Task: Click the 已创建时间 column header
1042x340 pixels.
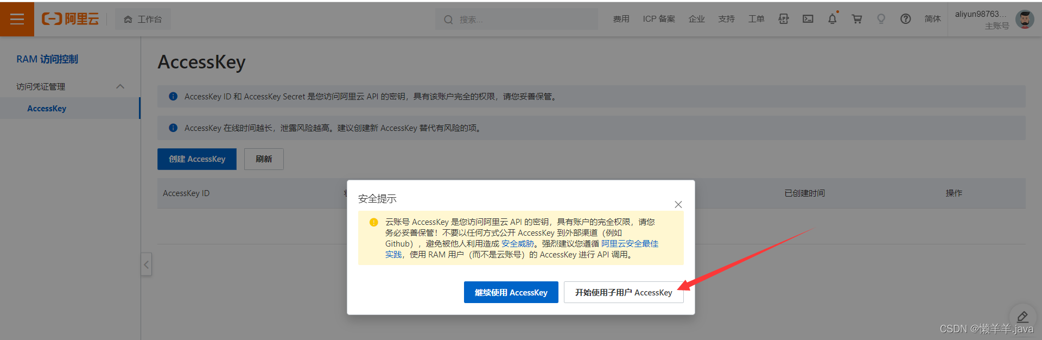Action: (x=805, y=193)
